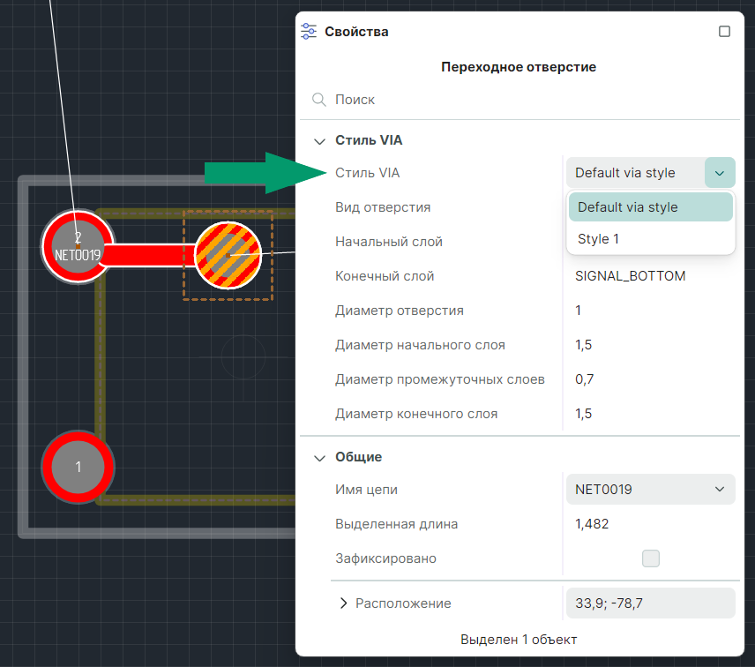This screenshot has width=755, height=667.
Task: Click the search magnifier icon
Action: point(319,100)
